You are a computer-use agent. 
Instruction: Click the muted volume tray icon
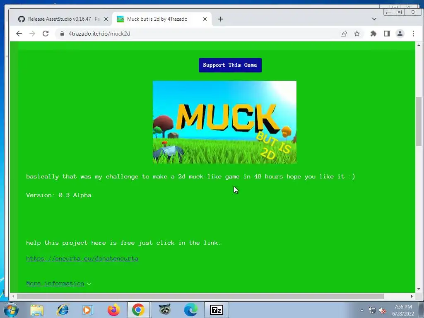[x=382, y=311]
